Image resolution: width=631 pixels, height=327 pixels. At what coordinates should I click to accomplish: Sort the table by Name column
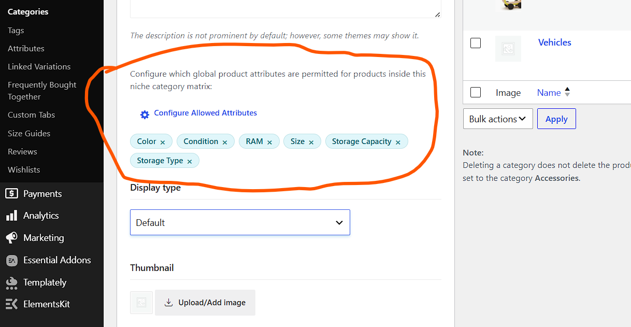click(x=549, y=93)
